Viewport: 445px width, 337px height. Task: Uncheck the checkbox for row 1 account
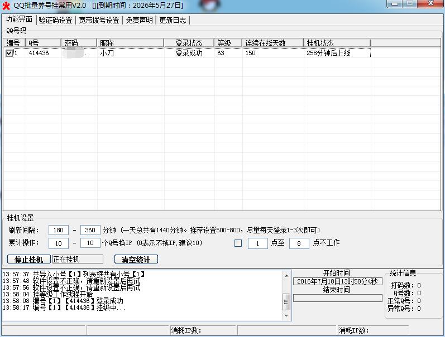click(x=9, y=53)
